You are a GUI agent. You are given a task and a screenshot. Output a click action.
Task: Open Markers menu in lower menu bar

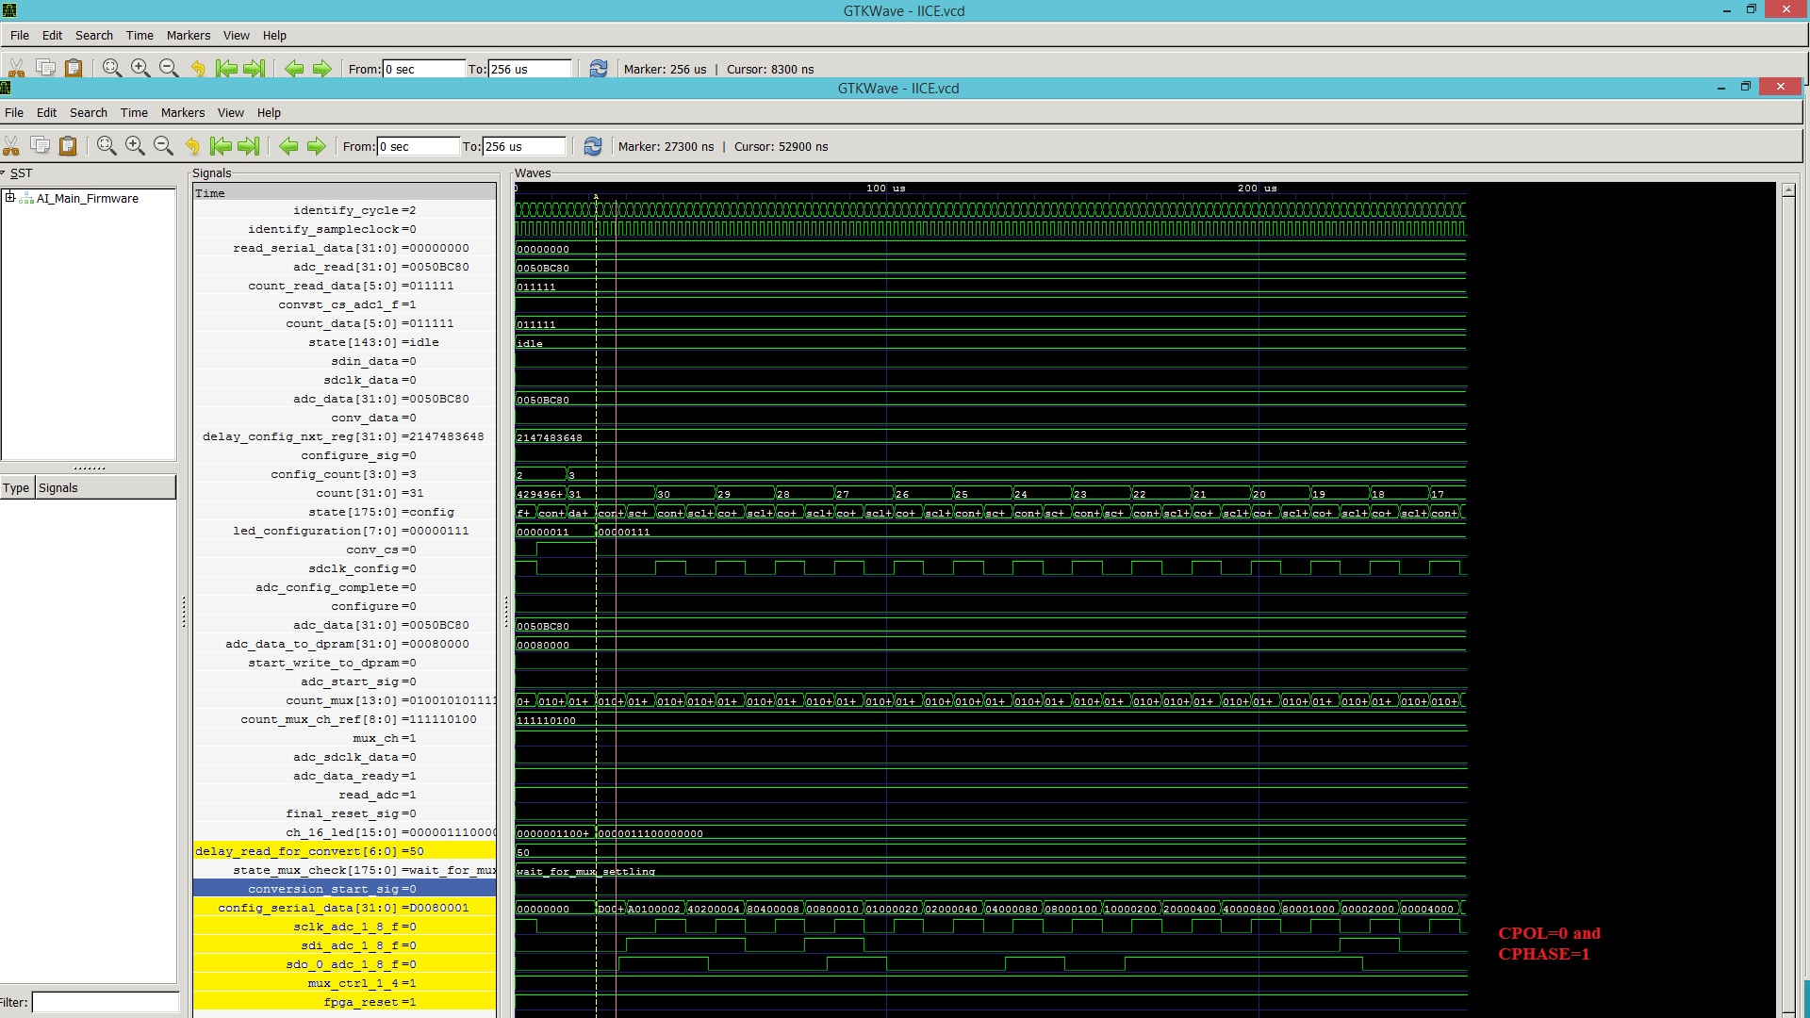click(x=182, y=112)
